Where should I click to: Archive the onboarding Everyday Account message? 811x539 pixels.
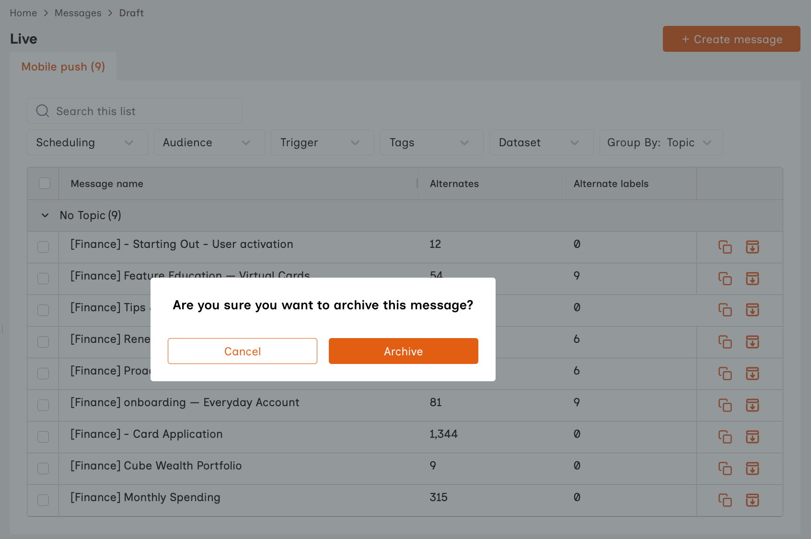coord(753,405)
